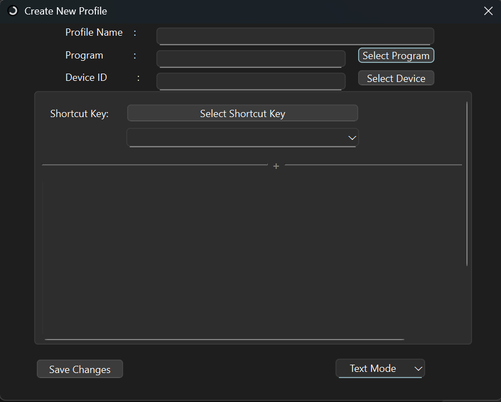
Task: Click the Device ID input field
Action: click(x=251, y=81)
